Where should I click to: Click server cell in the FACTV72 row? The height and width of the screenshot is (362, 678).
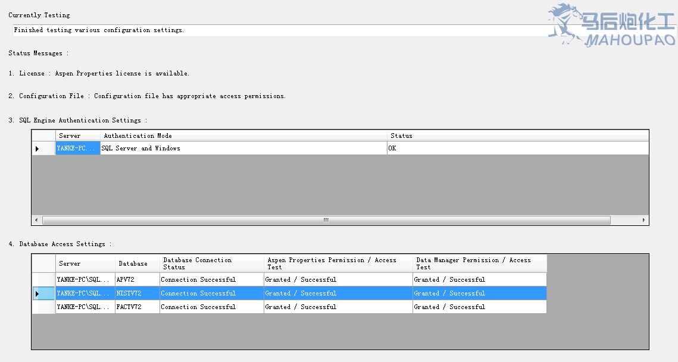85,307
